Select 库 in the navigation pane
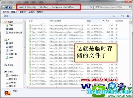 (x=9, y=40)
